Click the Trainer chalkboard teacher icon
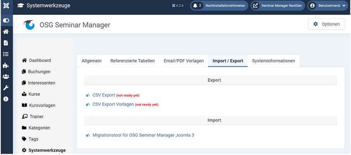Image resolution: width=351 pixels, height=155 pixels. [x=25, y=117]
